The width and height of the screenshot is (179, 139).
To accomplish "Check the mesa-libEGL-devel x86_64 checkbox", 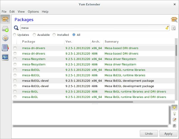I will tap(15, 81).
